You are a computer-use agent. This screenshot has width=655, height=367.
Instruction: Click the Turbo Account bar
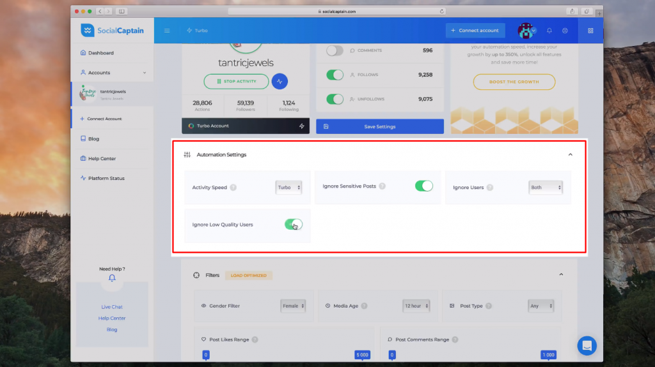click(x=246, y=126)
